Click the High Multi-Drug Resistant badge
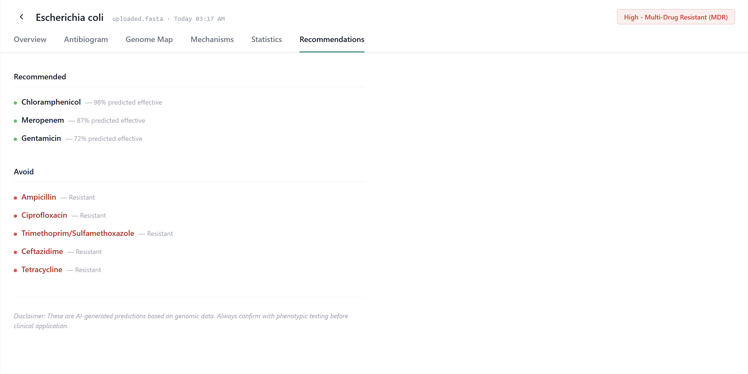This screenshot has width=748, height=374. [675, 17]
